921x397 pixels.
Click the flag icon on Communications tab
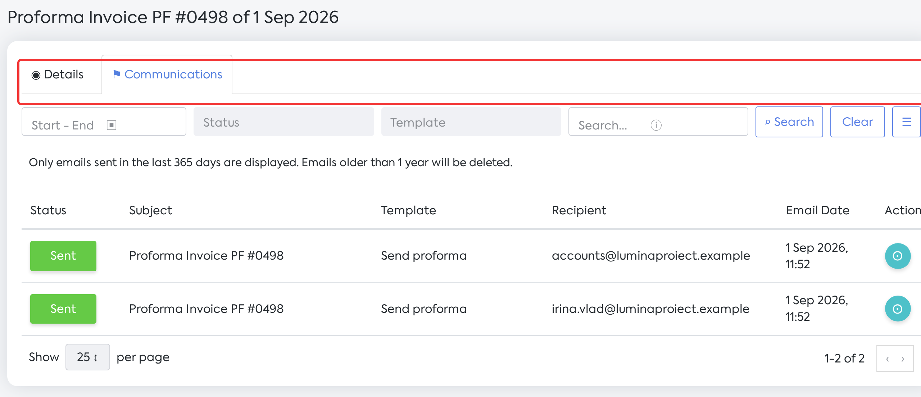(117, 74)
